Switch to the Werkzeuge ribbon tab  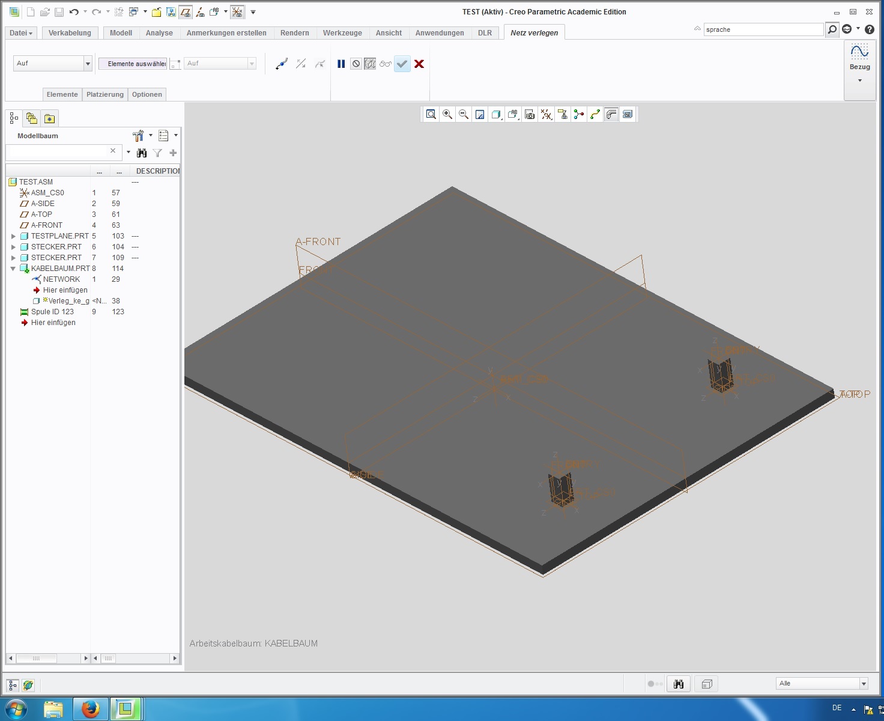342,33
